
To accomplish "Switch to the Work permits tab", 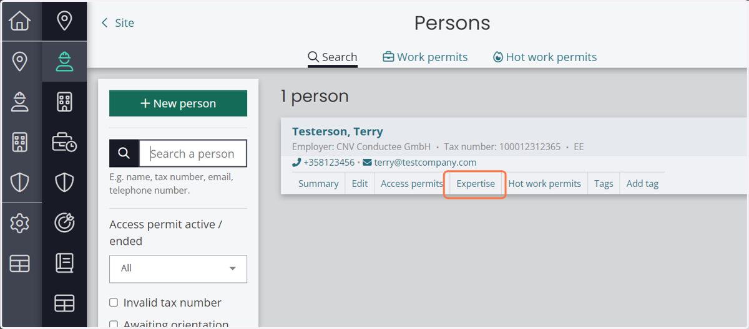I will coord(425,57).
